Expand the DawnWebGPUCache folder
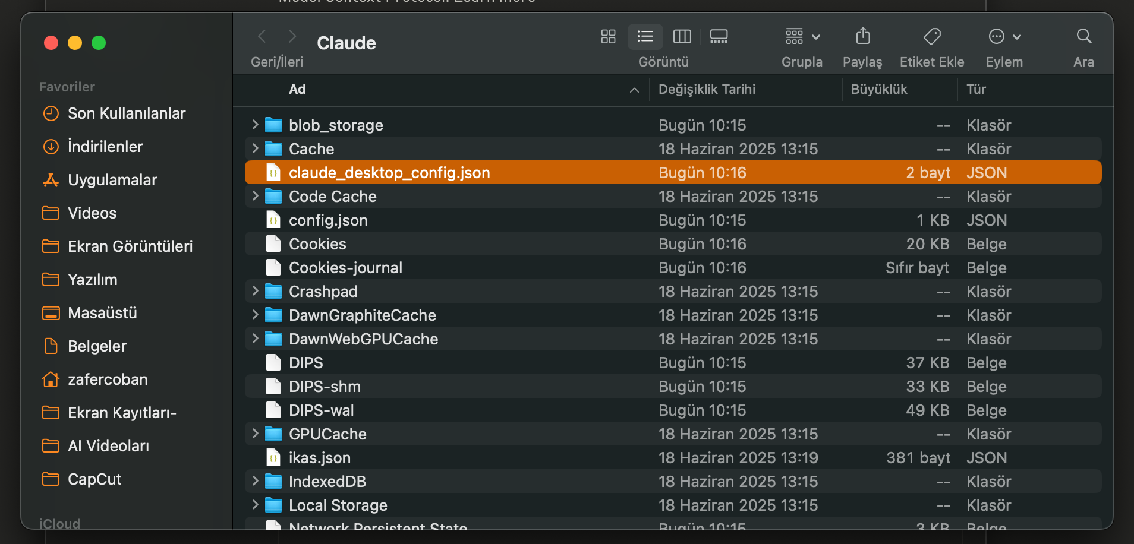 coord(255,339)
